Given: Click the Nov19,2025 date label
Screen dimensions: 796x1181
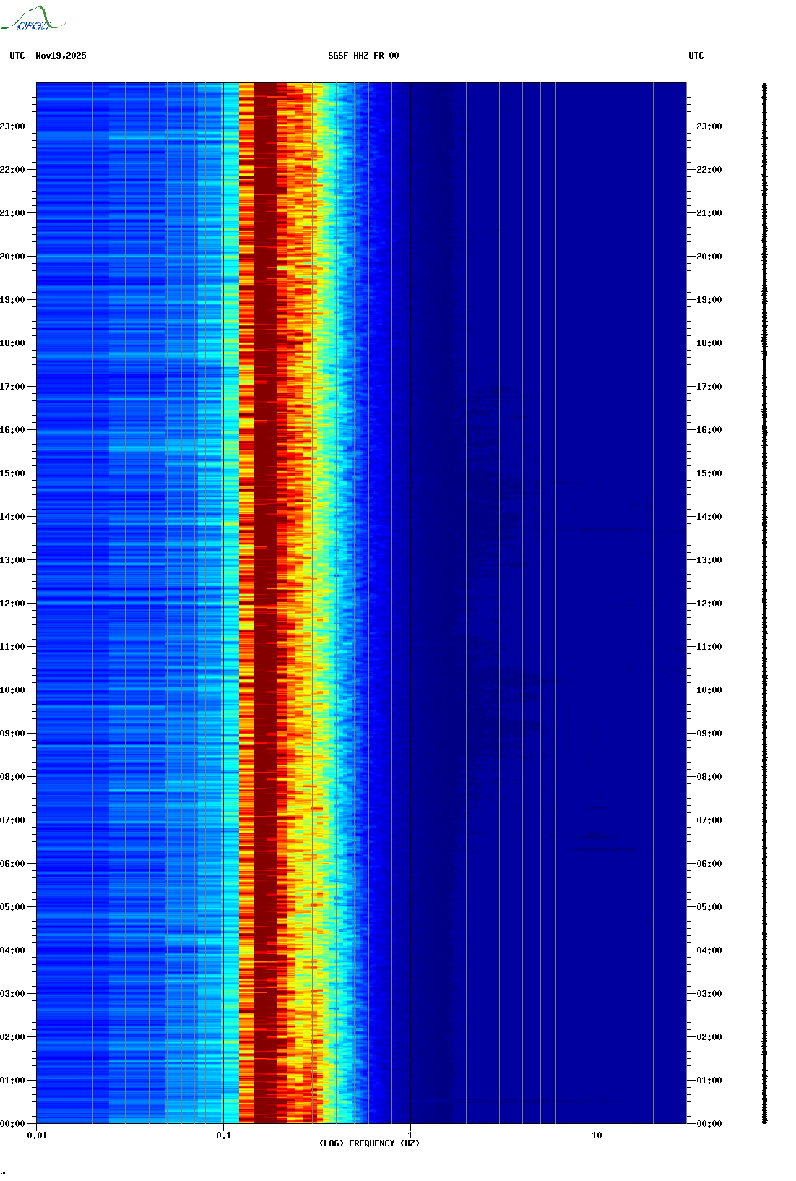Looking at the screenshot, I should [x=61, y=56].
